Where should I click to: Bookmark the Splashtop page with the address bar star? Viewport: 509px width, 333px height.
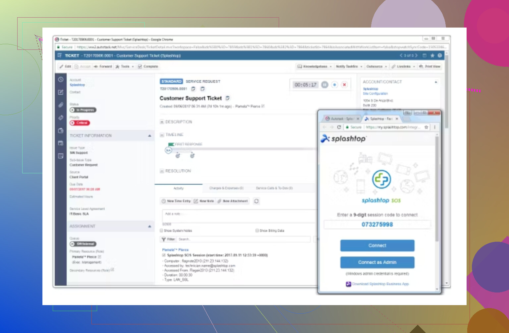pos(426,127)
